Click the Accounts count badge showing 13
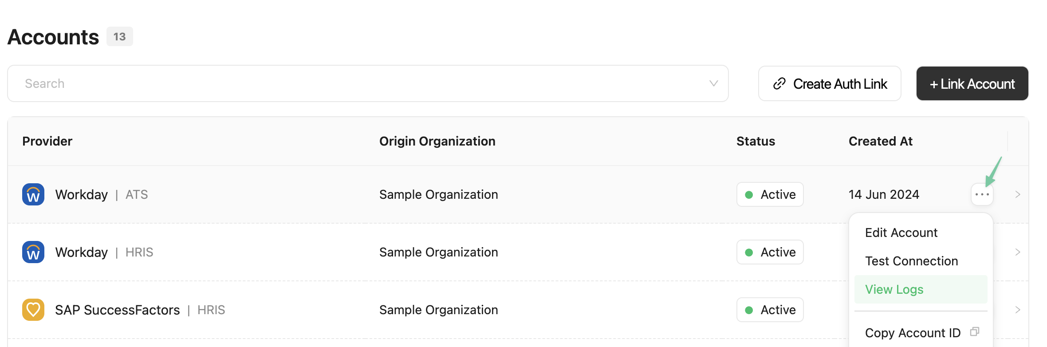 pyautogui.click(x=119, y=37)
